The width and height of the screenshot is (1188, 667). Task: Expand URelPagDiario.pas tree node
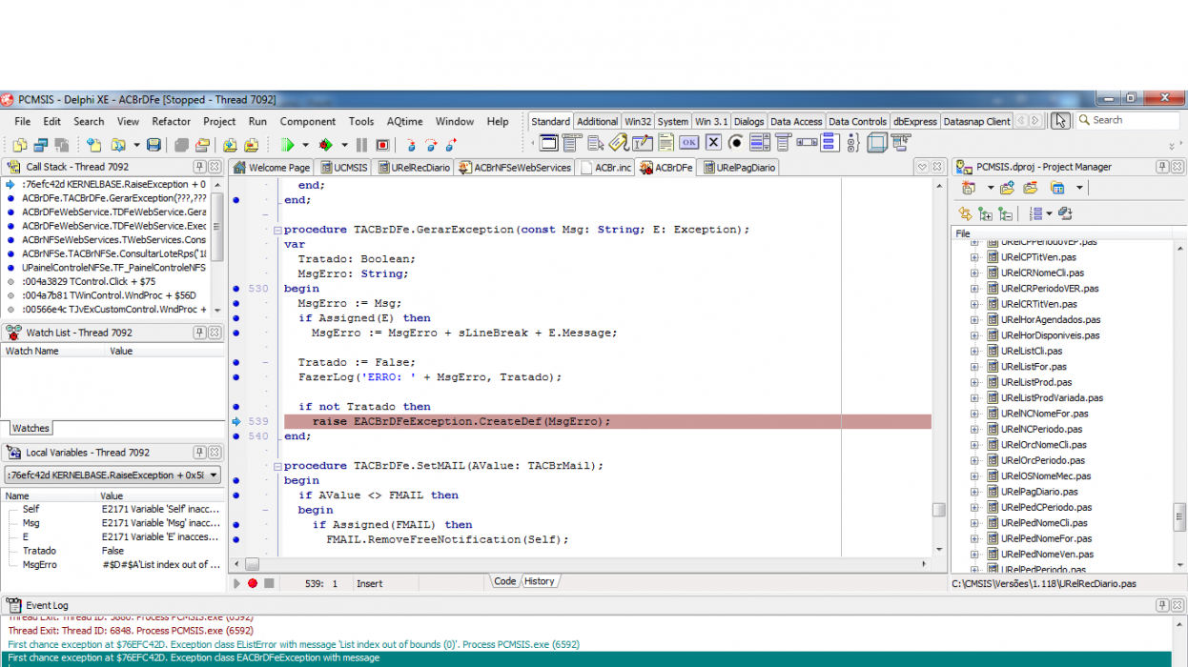974,492
